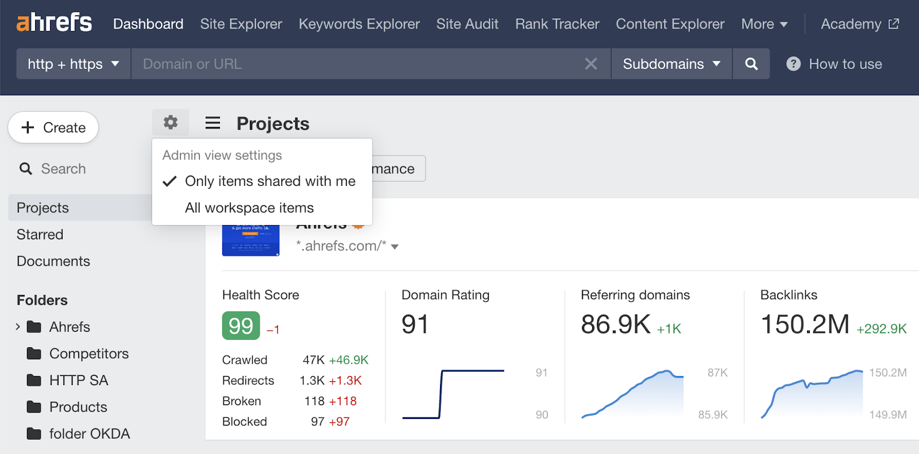Open the admin view settings gear
This screenshot has height=454, width=919.
click(171, 122)
